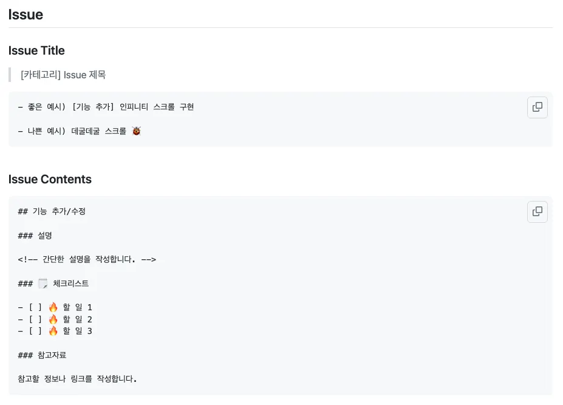Click the ## 기능 추가/수정 line
Screen dimensions: 563x405
coord(52,211)
